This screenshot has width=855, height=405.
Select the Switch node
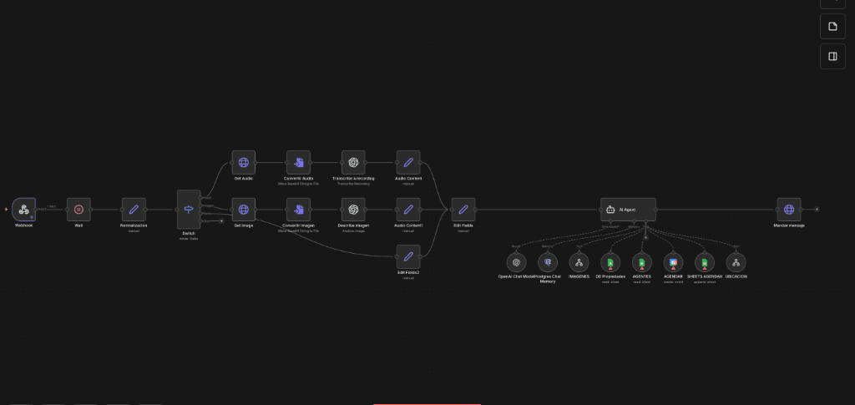coord(189,209)
